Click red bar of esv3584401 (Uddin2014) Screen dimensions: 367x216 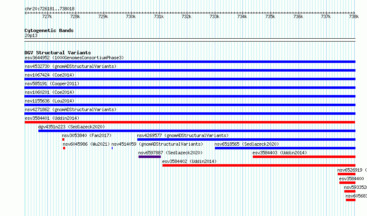(190, 122)
